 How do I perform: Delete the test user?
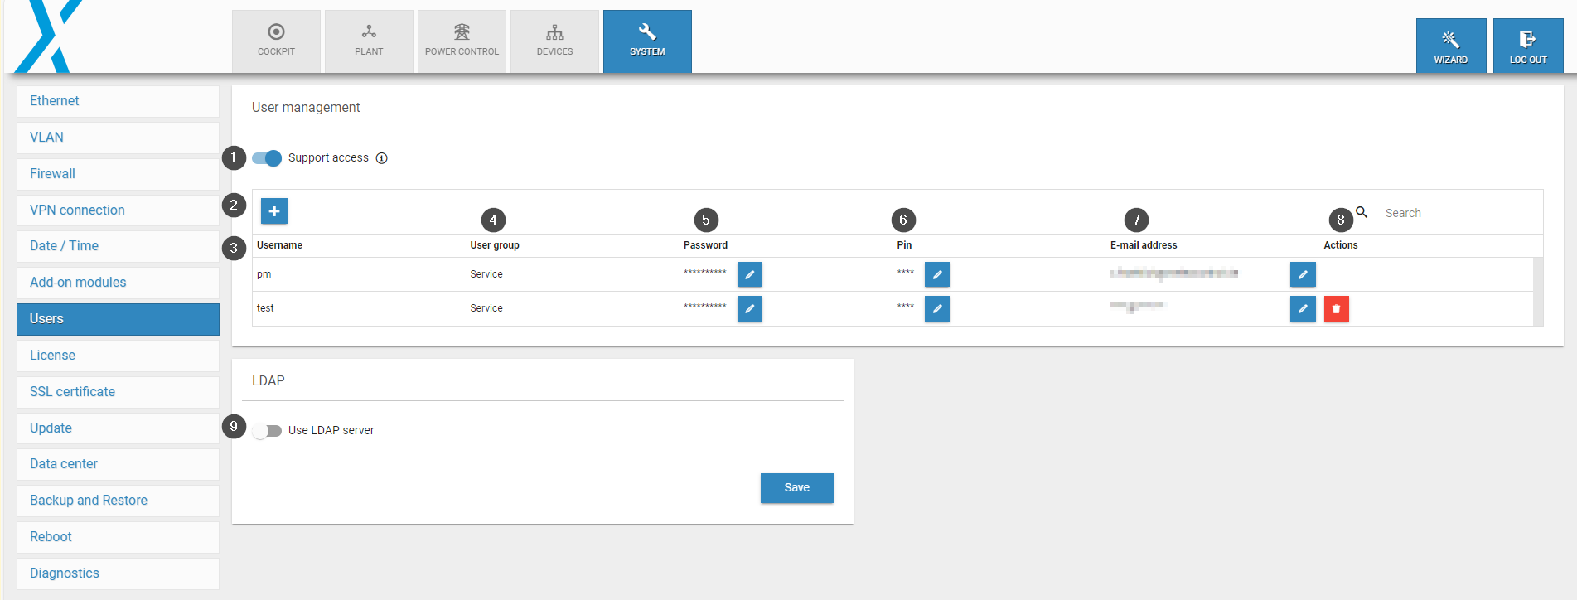pyautogui.click(x=1336, y=309)
